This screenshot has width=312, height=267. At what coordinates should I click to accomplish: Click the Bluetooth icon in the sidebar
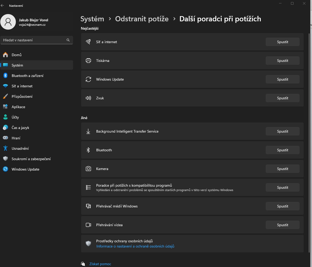pyautogui.click(x=5, y=76)
